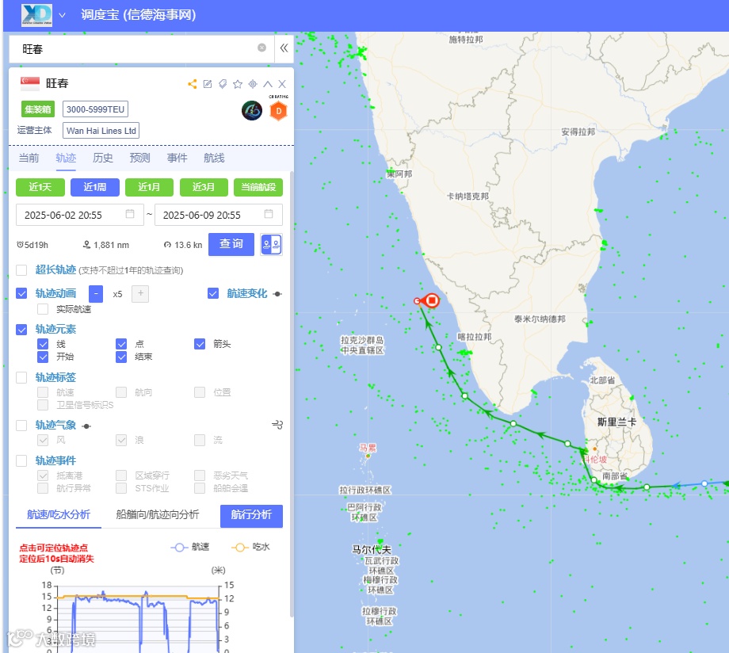The height and width of the screenshot is (653, 729).
Task: Collapse the left panel with double chevron
Action: 284,48
